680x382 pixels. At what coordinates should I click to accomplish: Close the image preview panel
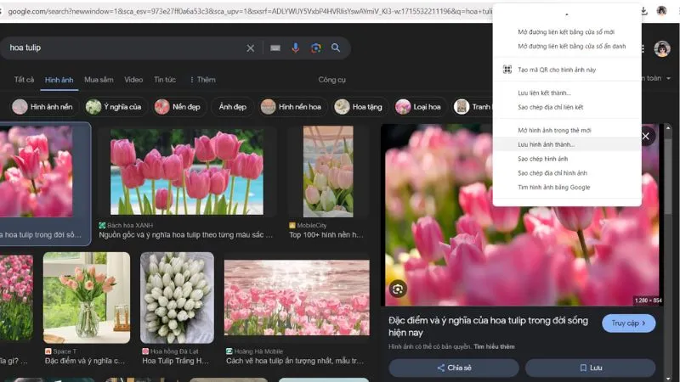[645, 136]
